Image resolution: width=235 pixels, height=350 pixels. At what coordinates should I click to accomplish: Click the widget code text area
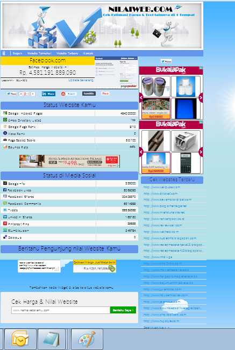pyautogui.click(x=39, y=266)
